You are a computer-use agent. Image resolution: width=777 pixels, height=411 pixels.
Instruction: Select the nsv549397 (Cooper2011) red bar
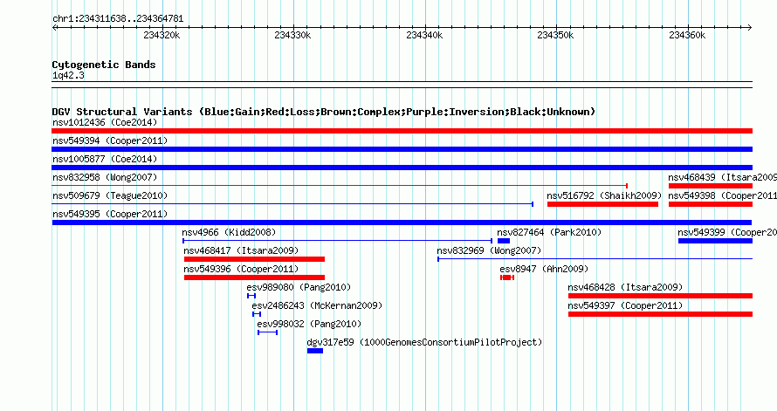660,314
